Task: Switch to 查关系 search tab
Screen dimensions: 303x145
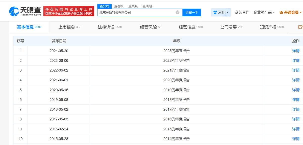Action: (133, 6)
